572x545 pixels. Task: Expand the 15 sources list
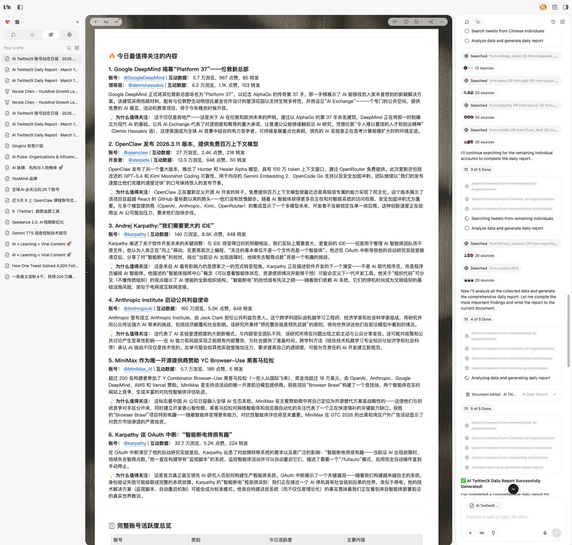479,68
